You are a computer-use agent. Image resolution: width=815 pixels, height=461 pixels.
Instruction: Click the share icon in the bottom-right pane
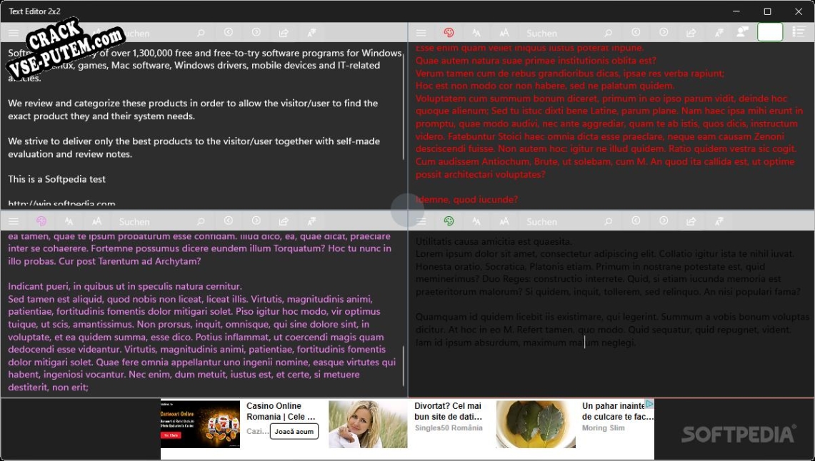pos(691,221)
